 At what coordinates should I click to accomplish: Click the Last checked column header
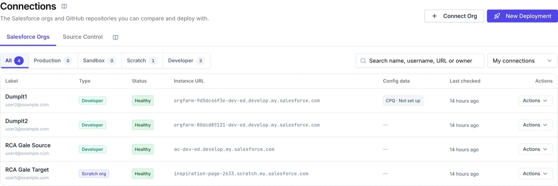pos(465,81)
